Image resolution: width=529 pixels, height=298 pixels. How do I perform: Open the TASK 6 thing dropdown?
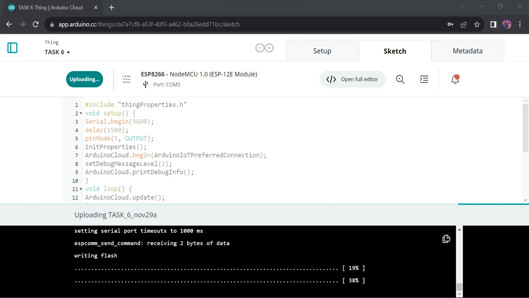coord(57,52)
